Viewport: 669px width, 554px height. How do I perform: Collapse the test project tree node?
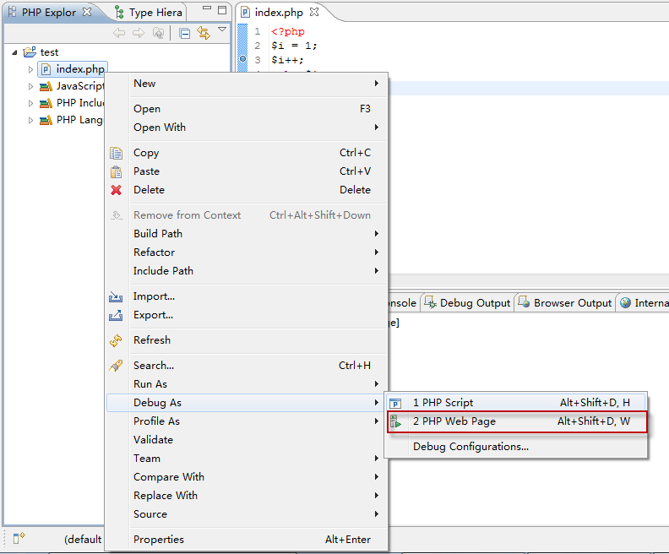point(15,52)
